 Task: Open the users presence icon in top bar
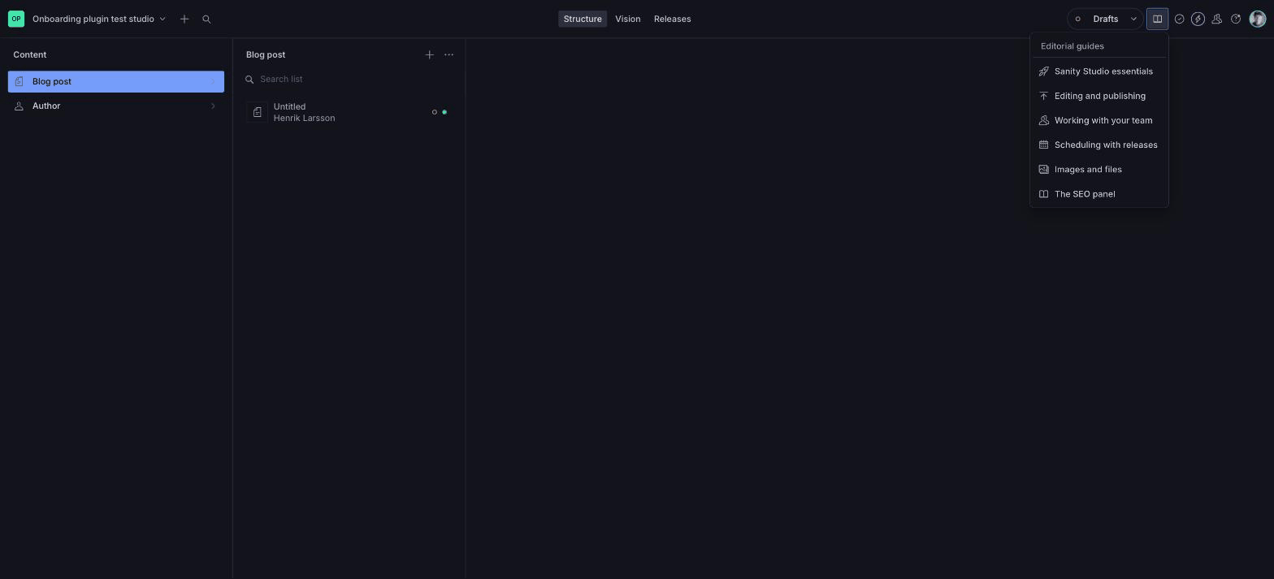click(1216, 19)
